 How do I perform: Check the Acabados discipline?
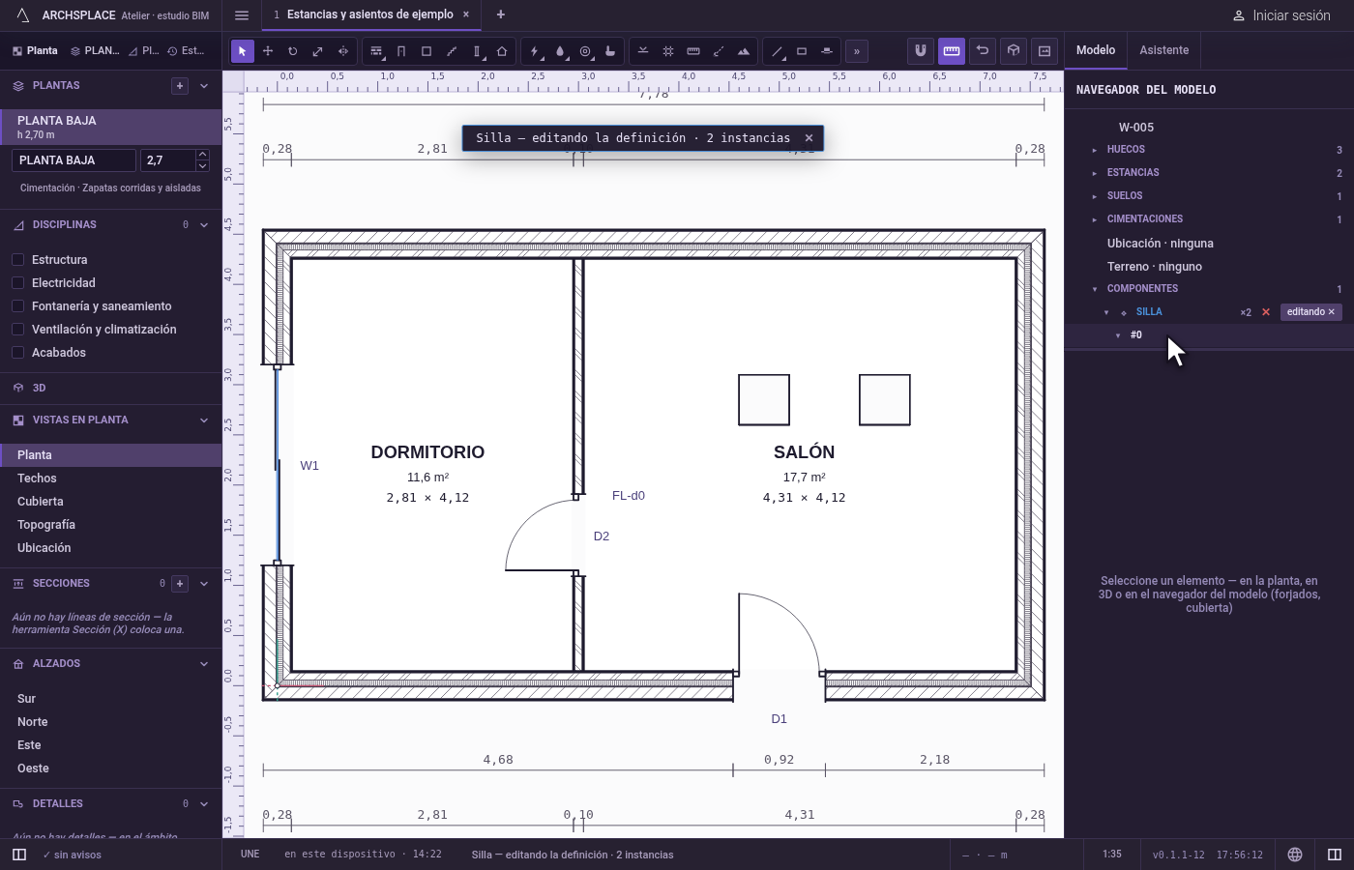pos(17,353)
